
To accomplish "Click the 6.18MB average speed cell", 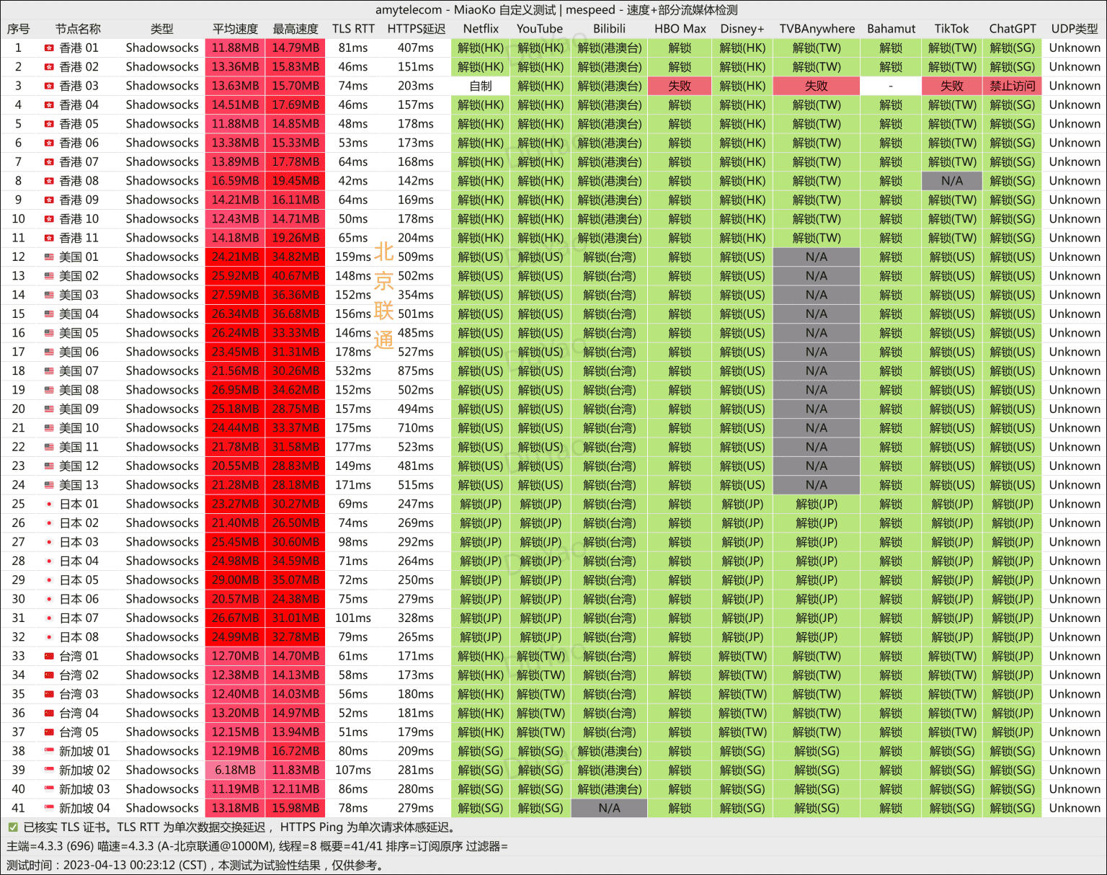I will pyautogui.click(x=235, y=770).
